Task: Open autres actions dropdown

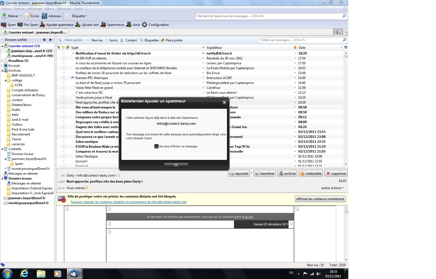Action: point(332,188)
